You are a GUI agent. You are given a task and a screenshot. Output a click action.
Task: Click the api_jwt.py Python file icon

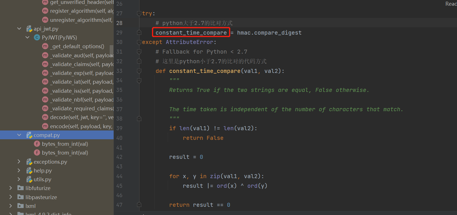click(x=29, y=29)
